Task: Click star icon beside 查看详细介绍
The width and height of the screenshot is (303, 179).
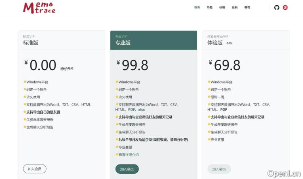Action: click(x=117, y=154)
